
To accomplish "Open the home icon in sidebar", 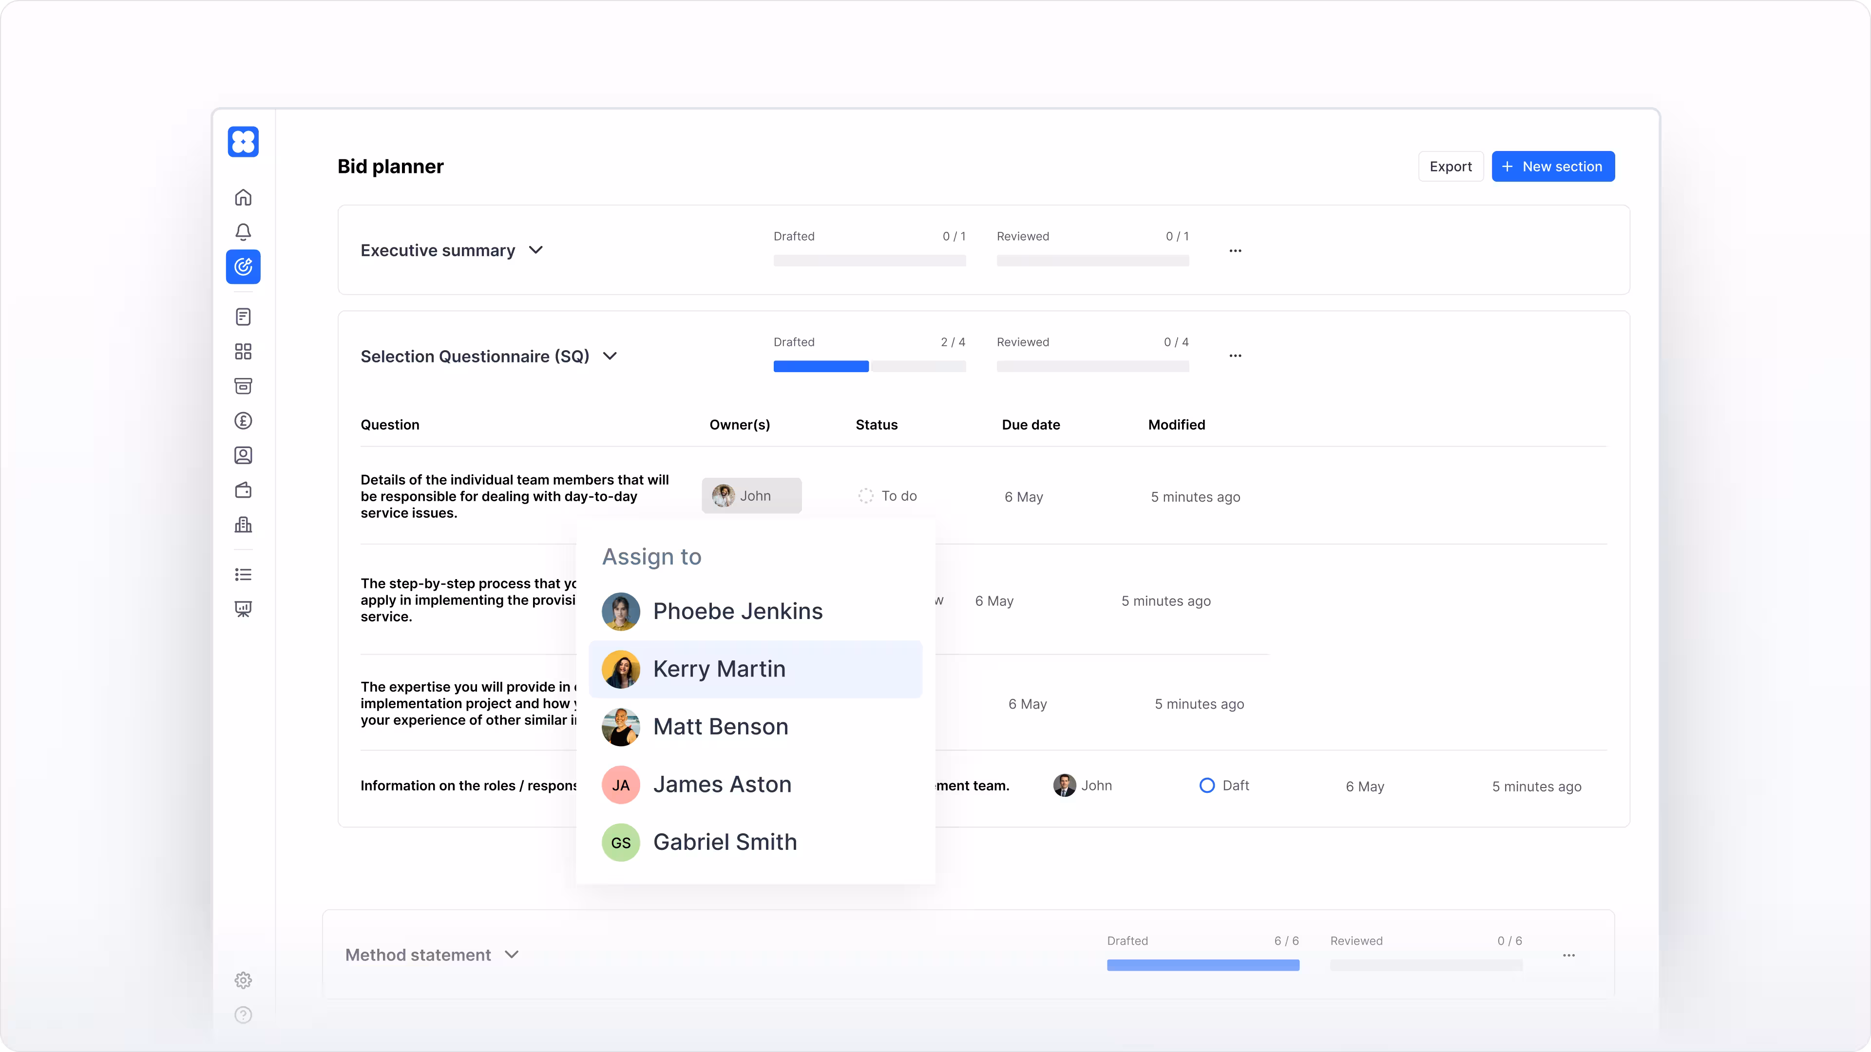I will point(243,197).
